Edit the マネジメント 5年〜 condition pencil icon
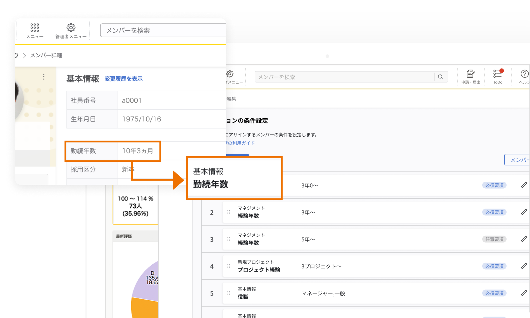530x318 pixels. coord(524,239)
